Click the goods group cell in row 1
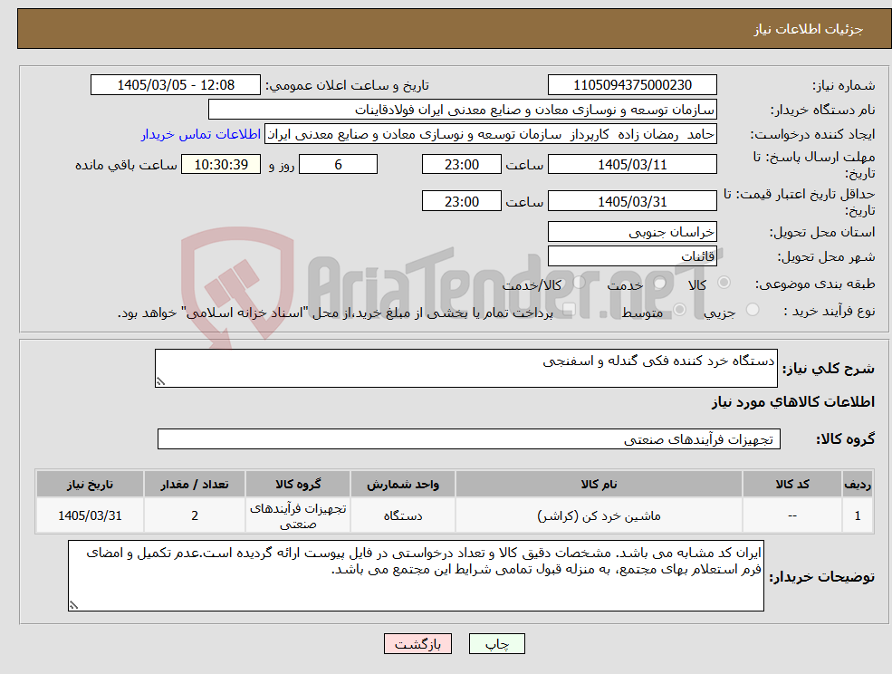The width and height of the screenshot is (892, 674). (x=298, y=515)
